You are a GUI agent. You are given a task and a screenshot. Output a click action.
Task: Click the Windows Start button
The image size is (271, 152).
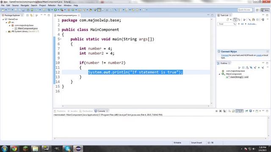(5, 149)
